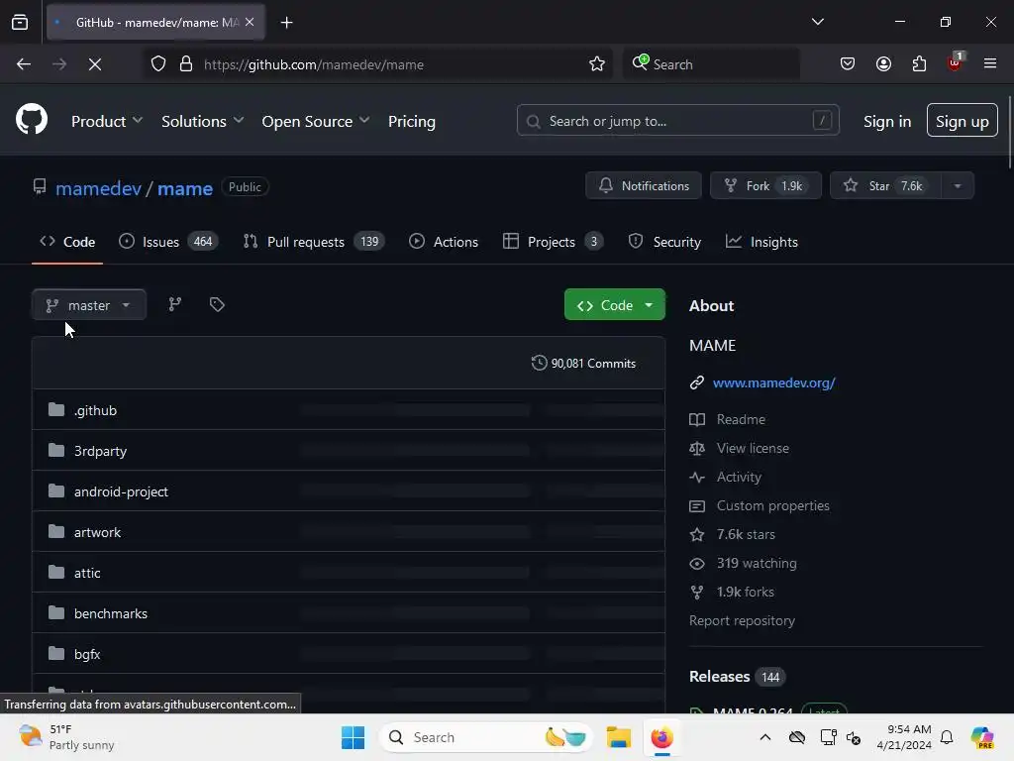This screenshot has height=761, width=1014.
Task: Click the link chain icon beside mamedev.org
Action: coord(696,382)
